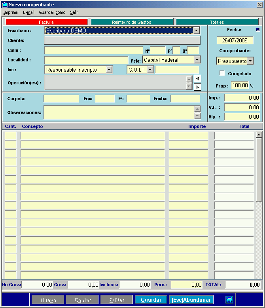Click the Nº street number field

(158, 50)
